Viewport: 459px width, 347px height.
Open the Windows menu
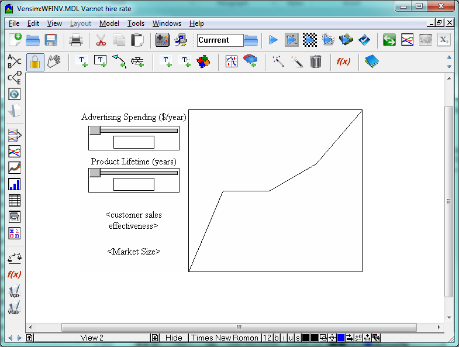[167, 23]
